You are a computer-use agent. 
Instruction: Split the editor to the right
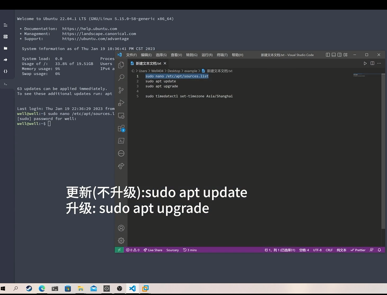pos(372,63)
